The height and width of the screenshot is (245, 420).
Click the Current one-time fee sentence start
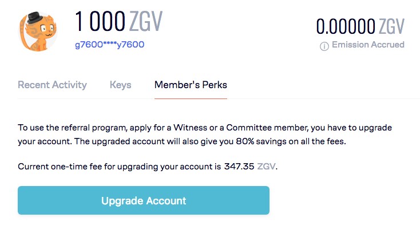(x=60, y=167)
